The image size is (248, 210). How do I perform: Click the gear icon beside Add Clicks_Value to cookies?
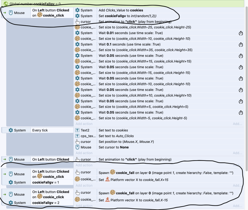[77, 10]
